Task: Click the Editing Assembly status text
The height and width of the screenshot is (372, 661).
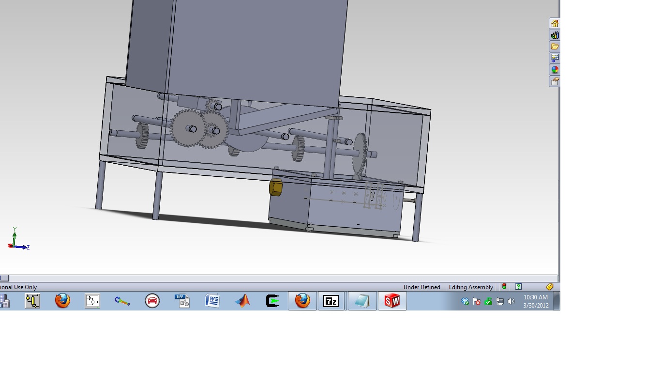Action: point(471,287)
